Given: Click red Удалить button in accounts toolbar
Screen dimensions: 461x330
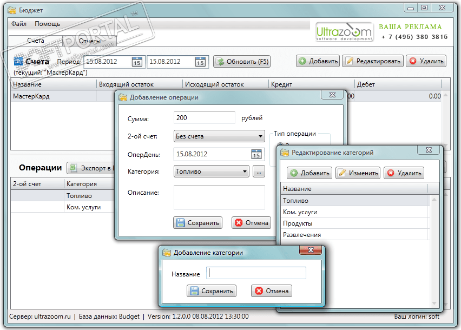Looking at the screenshot, I should click(426, 61).
